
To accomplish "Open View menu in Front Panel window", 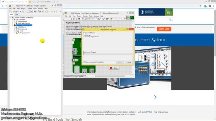I will [74, 16].
